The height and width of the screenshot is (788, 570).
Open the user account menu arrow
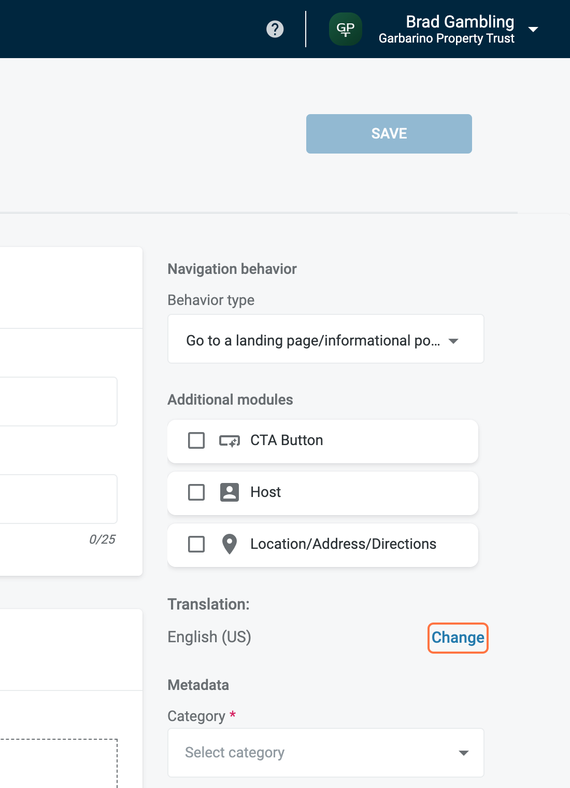click(533, 30)
